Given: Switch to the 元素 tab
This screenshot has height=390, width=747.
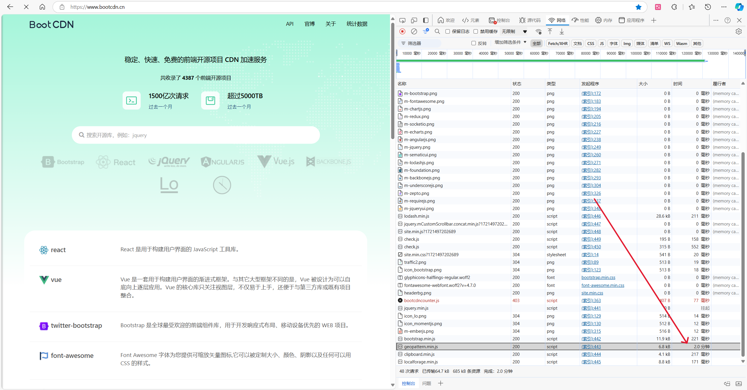Looking at the screenshot, I should [471, 20].
